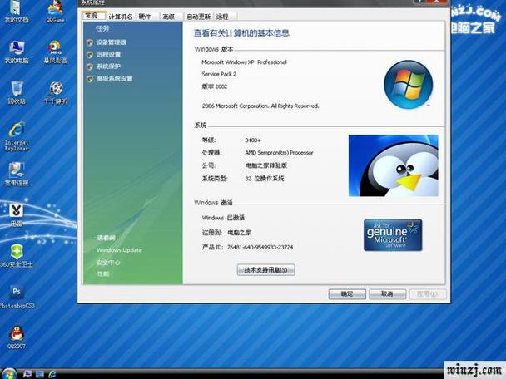The width and height of the screenshot is (506, 379).
Task: Open 远程设置 task link
Action: (108, 55)
